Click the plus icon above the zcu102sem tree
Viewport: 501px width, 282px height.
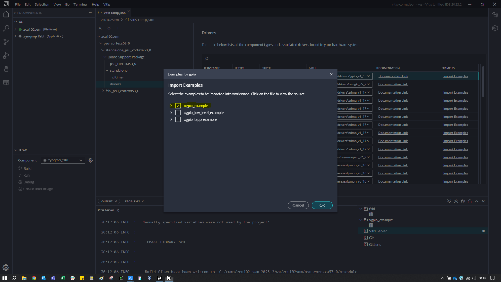118,28
